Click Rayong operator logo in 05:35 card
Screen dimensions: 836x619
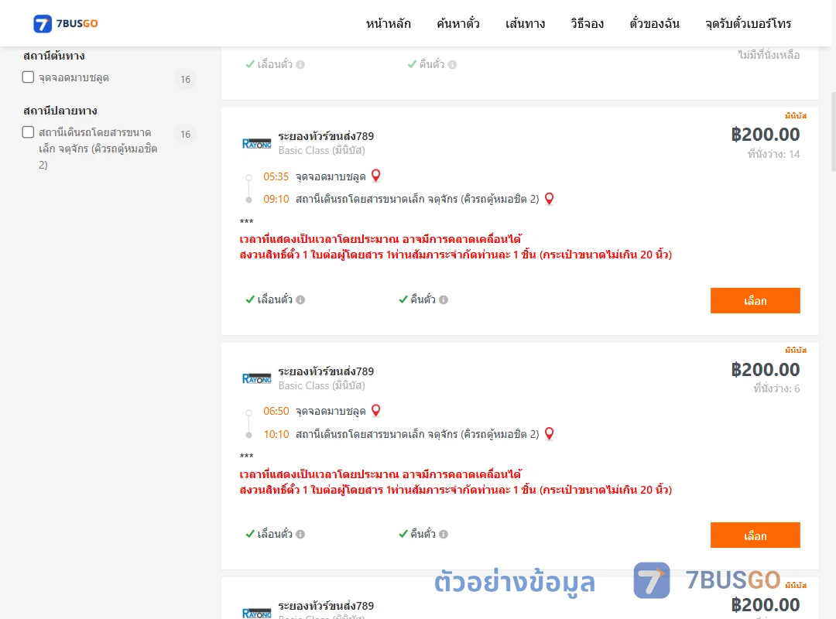tap(256, 143)
